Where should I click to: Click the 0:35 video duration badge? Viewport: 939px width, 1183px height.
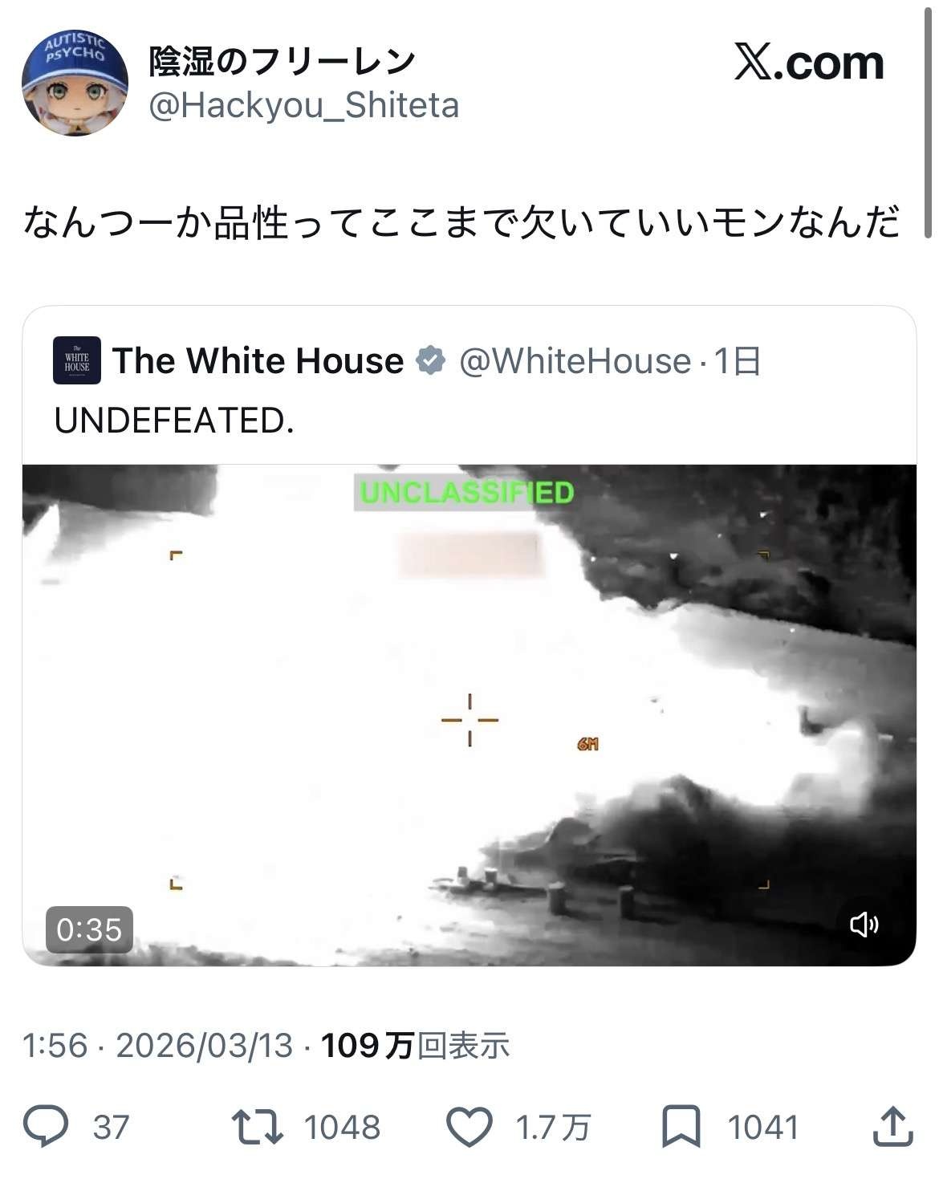tap(89, 929)
